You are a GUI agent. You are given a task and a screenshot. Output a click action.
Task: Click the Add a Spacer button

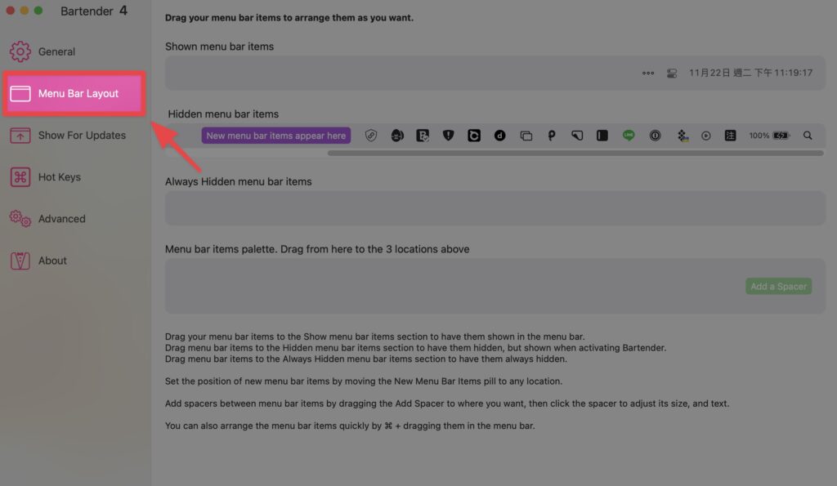click(x=778, y=287)
